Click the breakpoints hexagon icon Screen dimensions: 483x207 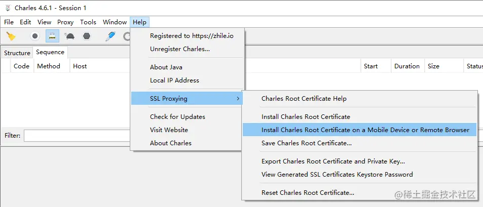[87, 36]
